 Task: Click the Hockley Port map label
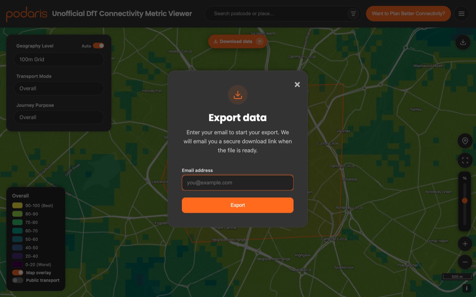tap(152, 91)
